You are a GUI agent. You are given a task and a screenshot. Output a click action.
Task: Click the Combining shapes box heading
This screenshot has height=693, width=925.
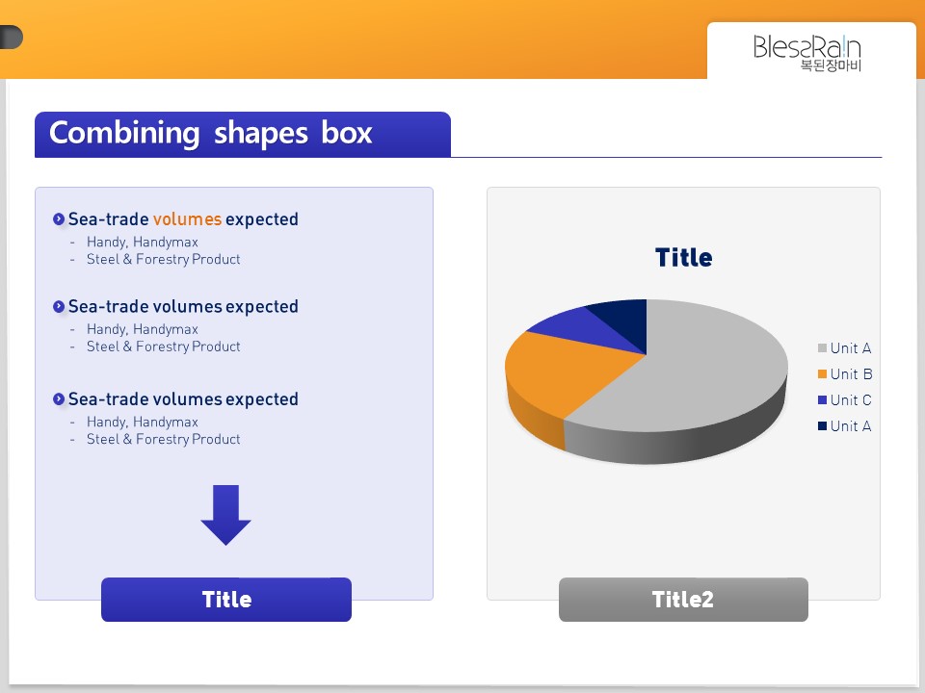click(x=211, y=133)
